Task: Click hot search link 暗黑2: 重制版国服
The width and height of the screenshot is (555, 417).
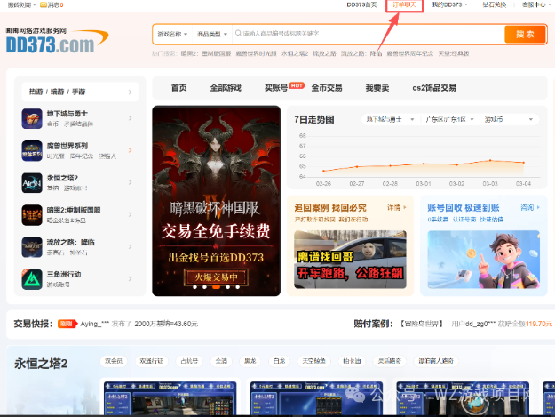Action: (x=206, y=53)
